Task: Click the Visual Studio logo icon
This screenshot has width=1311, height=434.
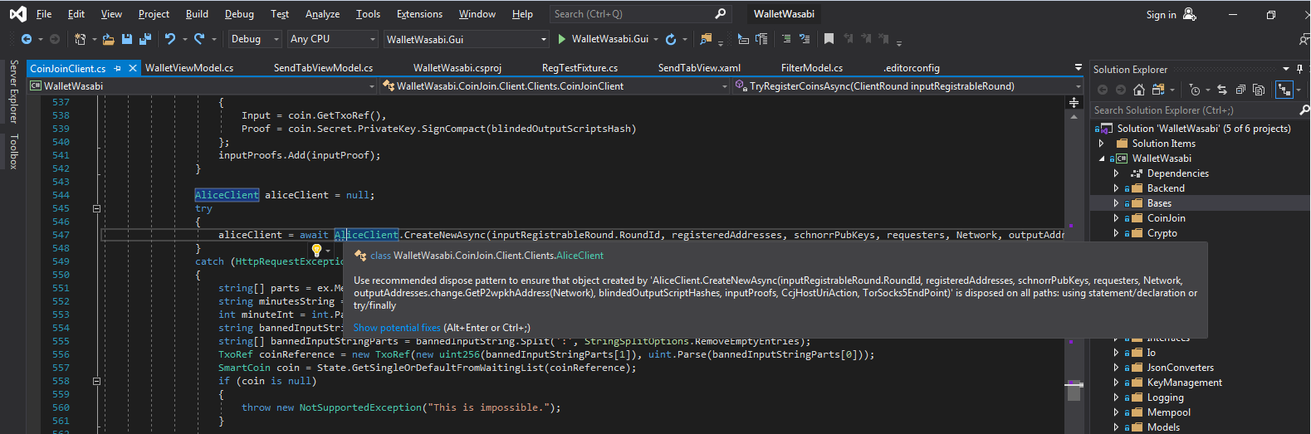Action: [17, 14]
